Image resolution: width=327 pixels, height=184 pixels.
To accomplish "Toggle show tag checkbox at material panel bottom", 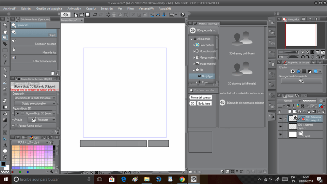I will pyautogui.click(x=222, y=171).
